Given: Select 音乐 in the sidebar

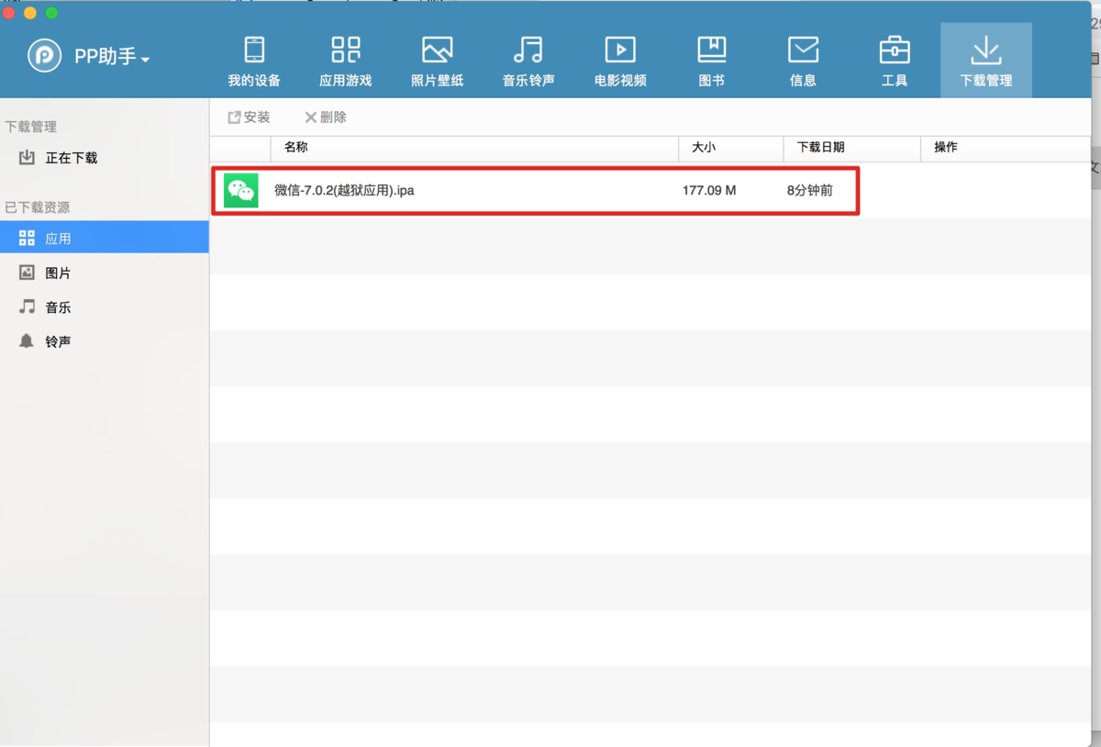Looking at the screenshot, I should pos(104,307).
